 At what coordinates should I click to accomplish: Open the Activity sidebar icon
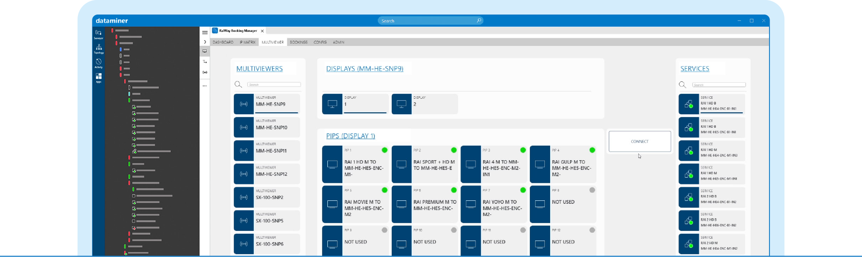pyautogui.click(x=98, y=63)
